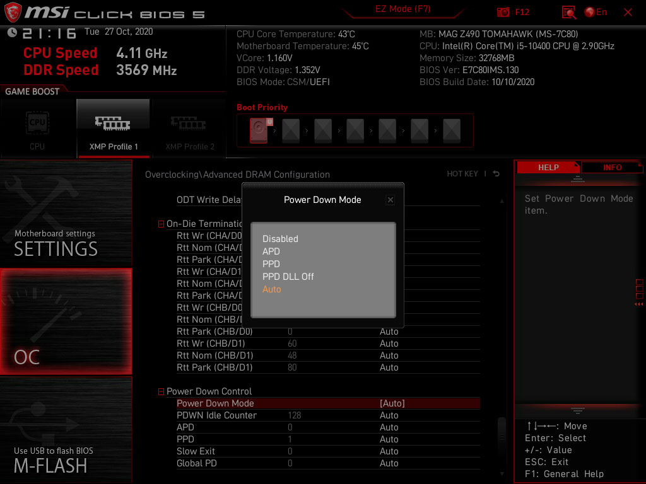Viewport: 646px width, 484px height.
Task: Select the ODT Write Delay row label
Action: pyautogui.click(x=209, y=200)
